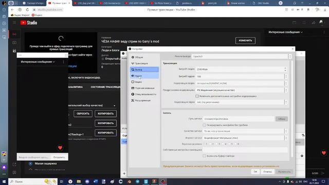Select the Webcam item in YouTube Studio sidebar
The height and width of the screenshot is (185, 329).
[14, 43]
